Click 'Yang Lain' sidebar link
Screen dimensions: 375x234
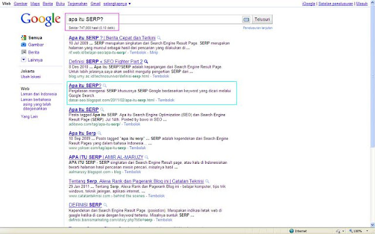29,116
